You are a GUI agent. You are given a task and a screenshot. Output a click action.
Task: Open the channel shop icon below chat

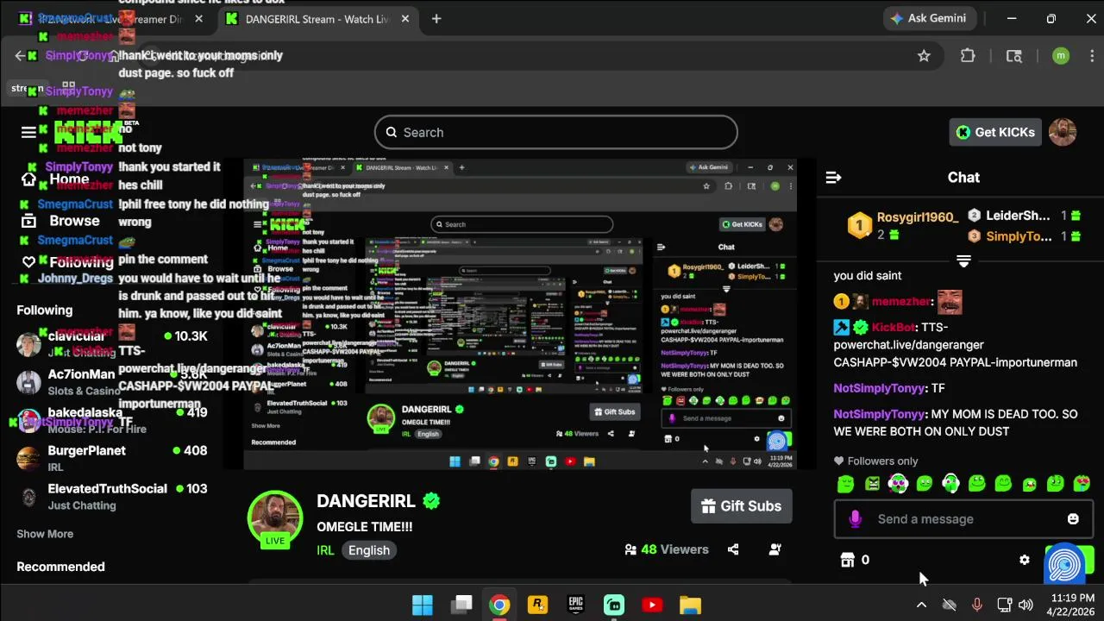pos(847,560)
